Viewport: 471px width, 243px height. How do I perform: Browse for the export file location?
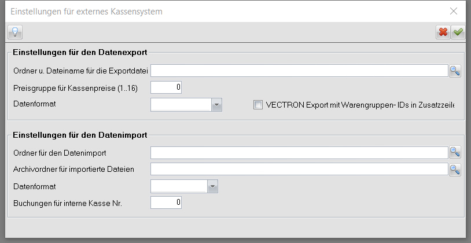[x=455, y=71]
